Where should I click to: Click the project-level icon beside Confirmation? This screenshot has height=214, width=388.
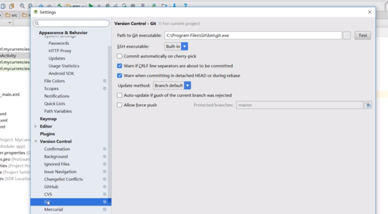coord(105,149)
